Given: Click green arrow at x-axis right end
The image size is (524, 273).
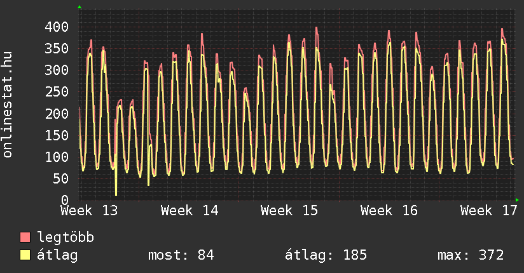Looking at the screenshot, I should point(518,199).
